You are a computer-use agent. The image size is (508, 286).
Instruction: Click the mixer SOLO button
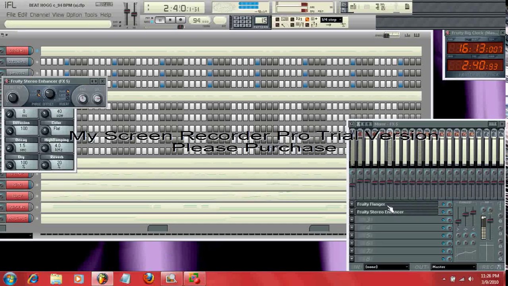[493, 124]
